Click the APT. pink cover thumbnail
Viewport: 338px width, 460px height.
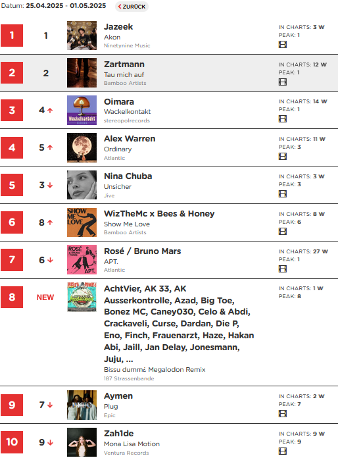(x=82, y=260)
